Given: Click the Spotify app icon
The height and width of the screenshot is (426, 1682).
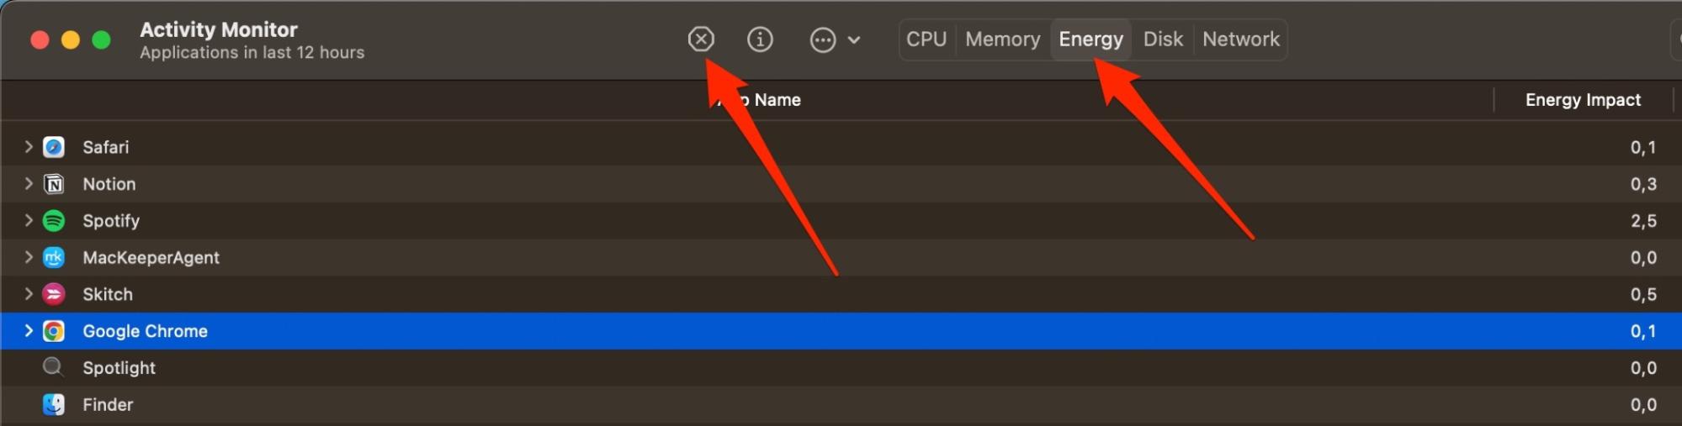Looking at the screenshot, I should [54, 221].
